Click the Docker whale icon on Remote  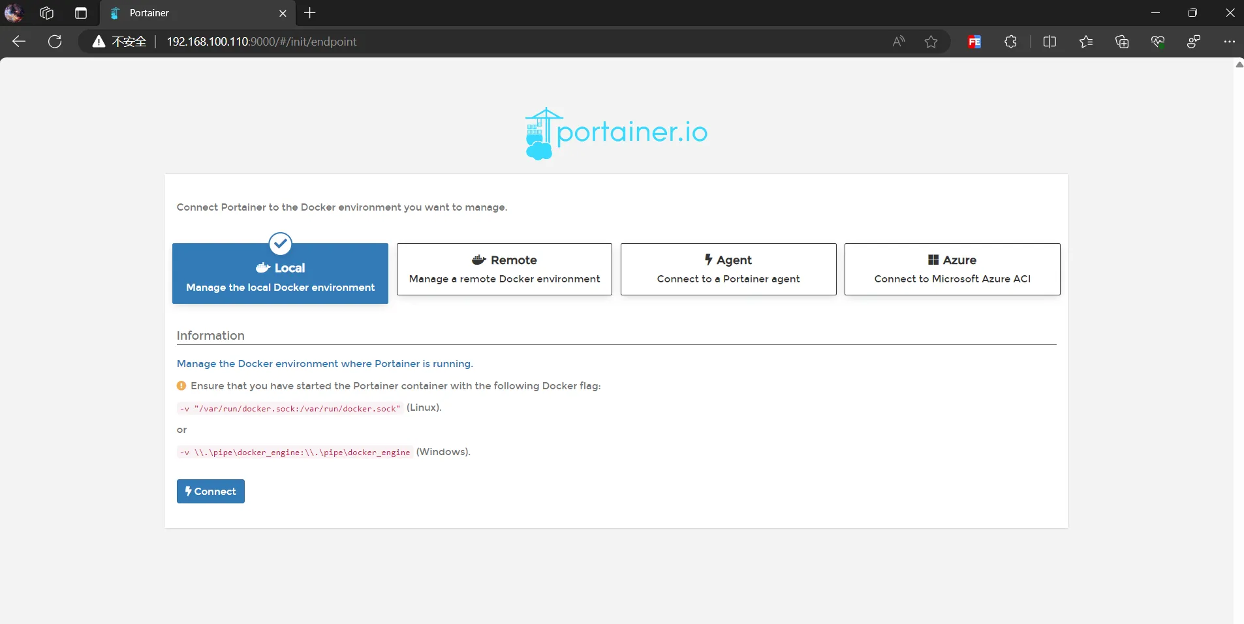click(x=479, y=260)
